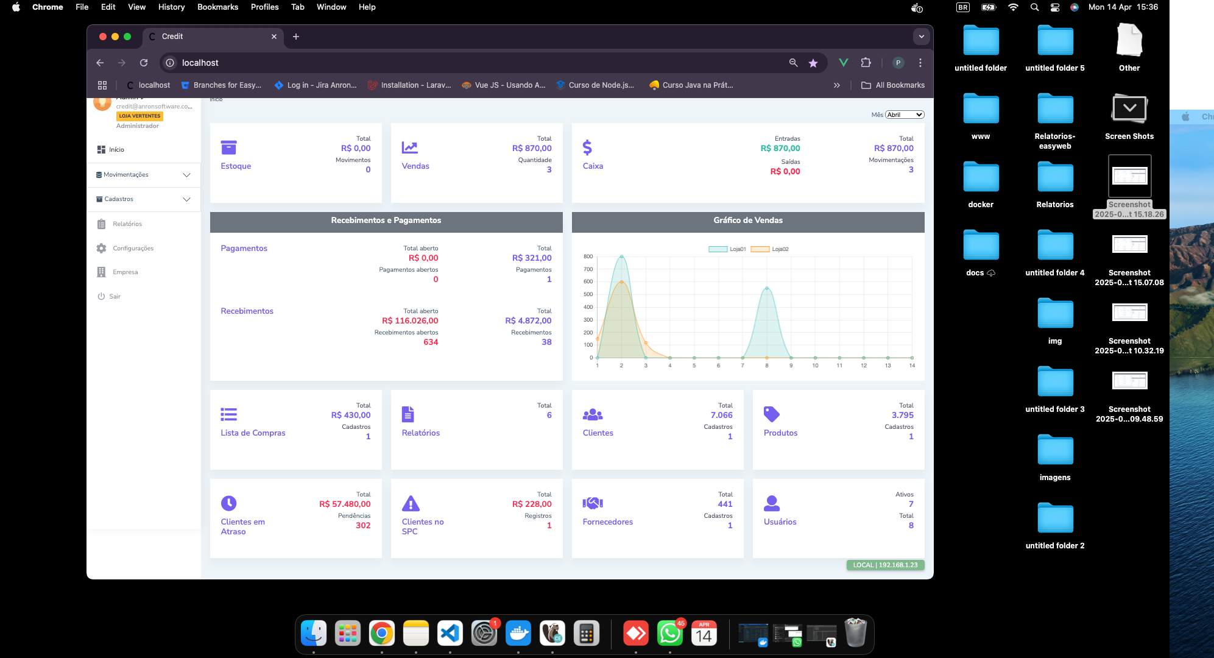The width and height of the screenshot is (1214, 658).
Task: Expand the Cadastros sidebar menu
Action: coord(144,199)
